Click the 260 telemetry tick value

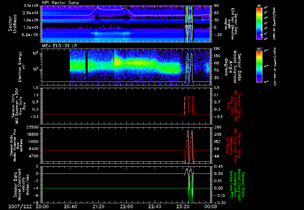tap(217, 127)
